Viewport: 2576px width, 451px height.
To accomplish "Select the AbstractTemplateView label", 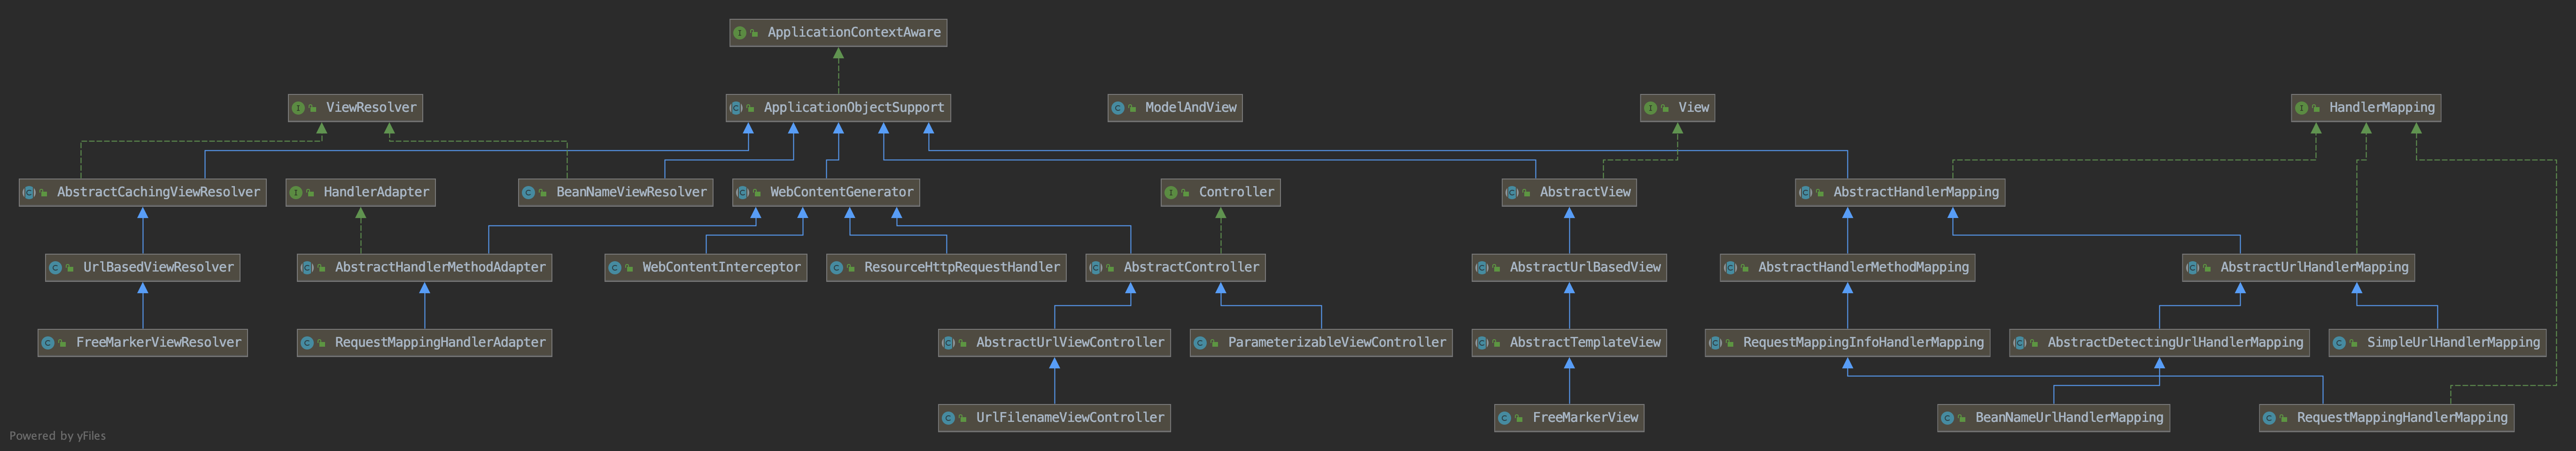I will coord(1585,343).
